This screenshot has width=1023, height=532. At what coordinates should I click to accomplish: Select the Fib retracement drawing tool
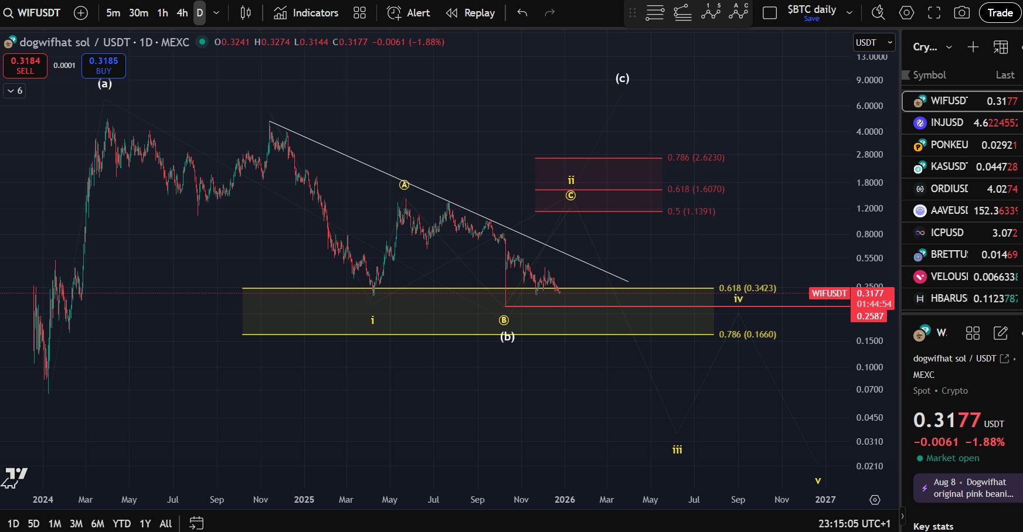pyautogui.click(x=655, y=13)
